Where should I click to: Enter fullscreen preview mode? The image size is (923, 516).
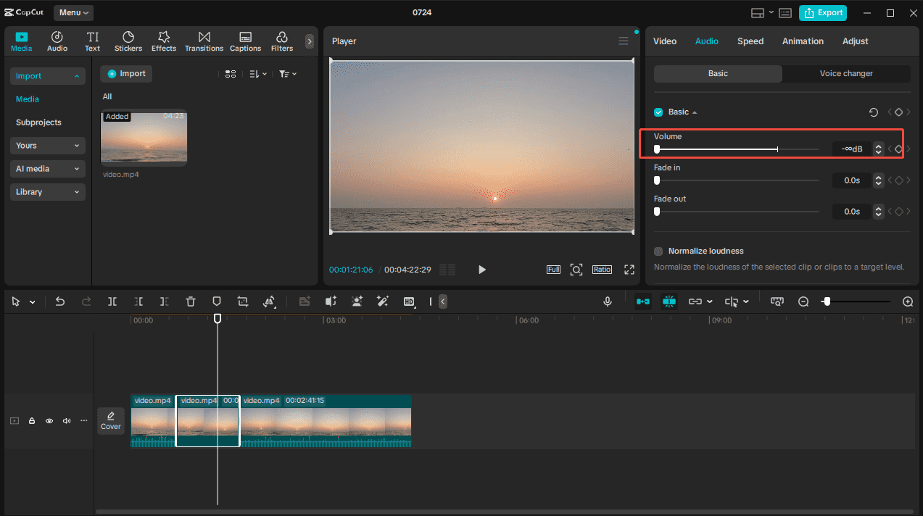click(x=629, y=270)
